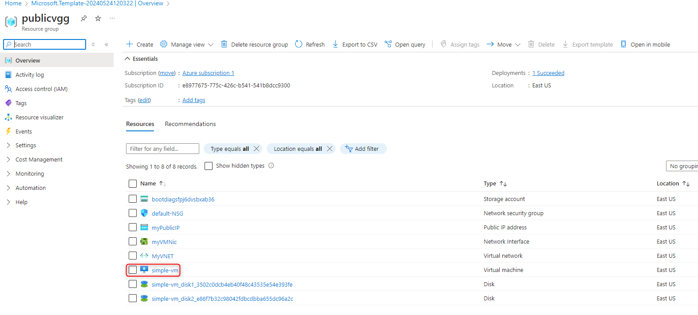Click the Export template download icon

tap(565, 44)
